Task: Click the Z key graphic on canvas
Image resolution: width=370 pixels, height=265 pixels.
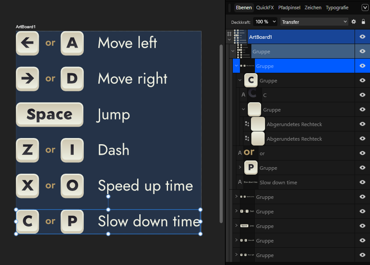Action: click(27, 150)
